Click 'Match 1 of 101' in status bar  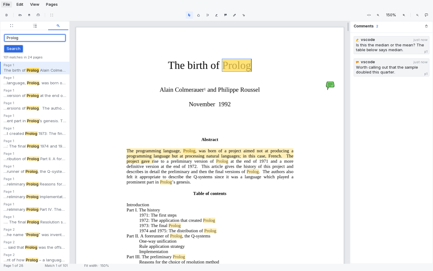[x=56, y=266]
